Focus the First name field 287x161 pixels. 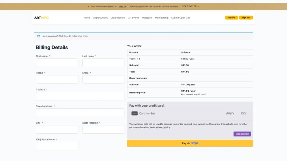[57, 63]
